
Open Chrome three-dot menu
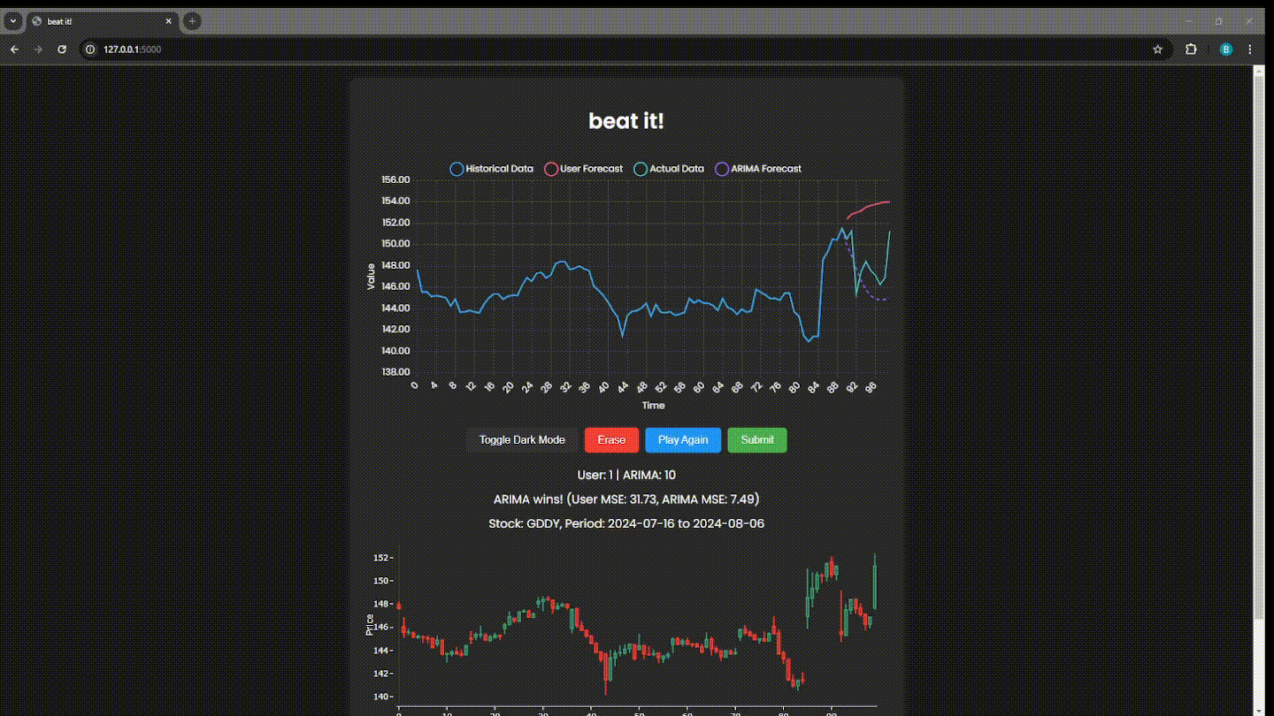tap(1250, 50)
